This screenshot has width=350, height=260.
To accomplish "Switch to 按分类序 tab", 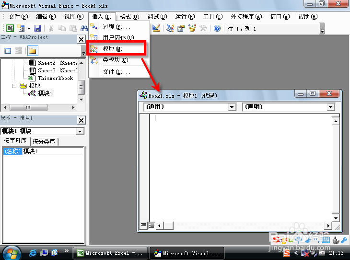I will (x=44, y=141).
